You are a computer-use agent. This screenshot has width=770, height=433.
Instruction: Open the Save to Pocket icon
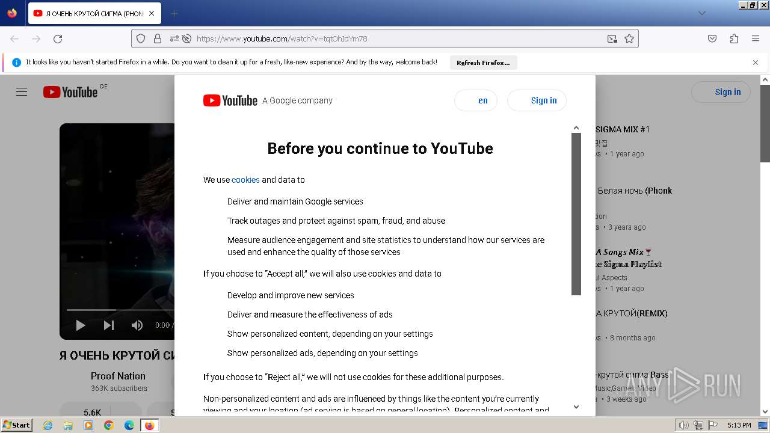(x=712, y=38)
